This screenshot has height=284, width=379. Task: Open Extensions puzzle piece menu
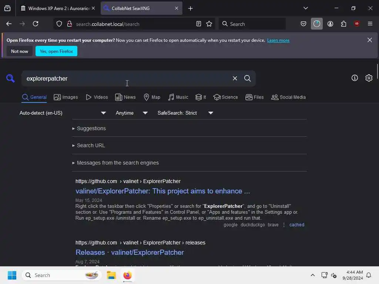(x=343, y=24)
